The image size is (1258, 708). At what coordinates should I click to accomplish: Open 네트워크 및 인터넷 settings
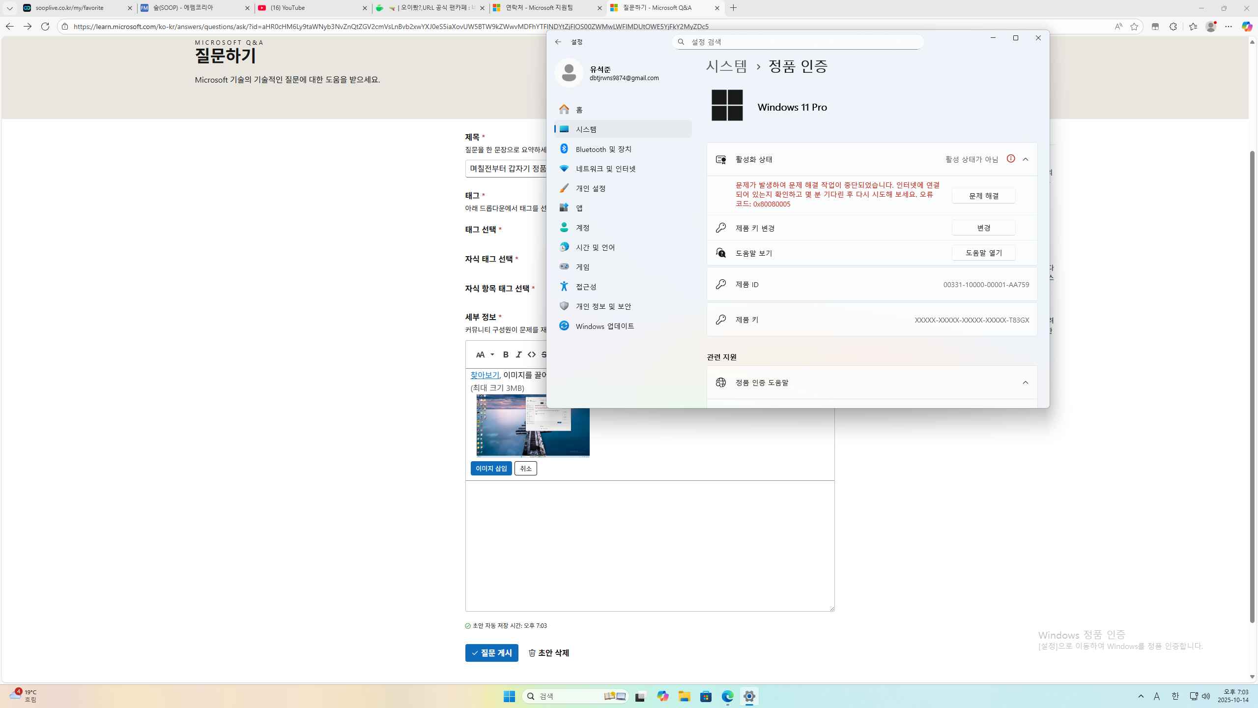[x=623, y=169]
